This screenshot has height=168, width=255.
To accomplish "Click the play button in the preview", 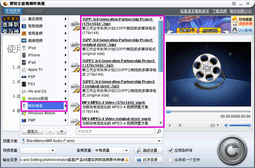I will point(170,125).
